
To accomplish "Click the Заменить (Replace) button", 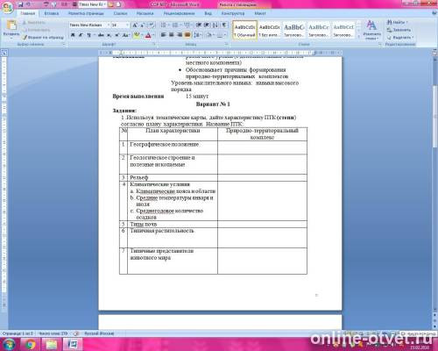I will click(399, 30).
